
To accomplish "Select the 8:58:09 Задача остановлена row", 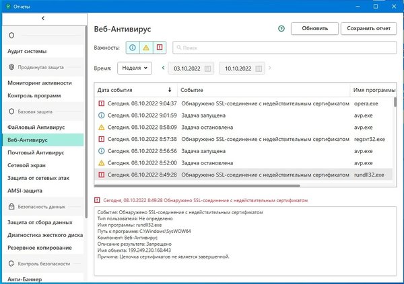I will (x=244, y=127).
